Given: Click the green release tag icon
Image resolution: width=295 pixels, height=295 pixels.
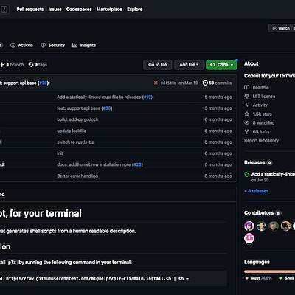Looking at the screenshot, I should coord(247,174).
